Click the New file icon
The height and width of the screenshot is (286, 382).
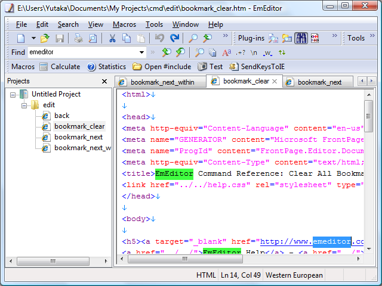click(x=21, y=38)
